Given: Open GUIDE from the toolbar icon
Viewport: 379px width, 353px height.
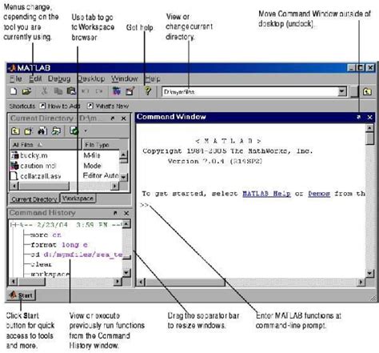Looking at the screenshot, I should tap(130, 91).
